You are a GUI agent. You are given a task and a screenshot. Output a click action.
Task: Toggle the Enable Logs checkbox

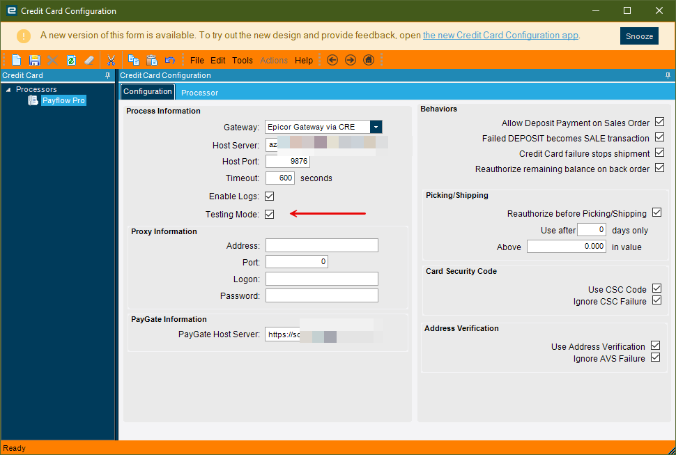pos(270,196)
